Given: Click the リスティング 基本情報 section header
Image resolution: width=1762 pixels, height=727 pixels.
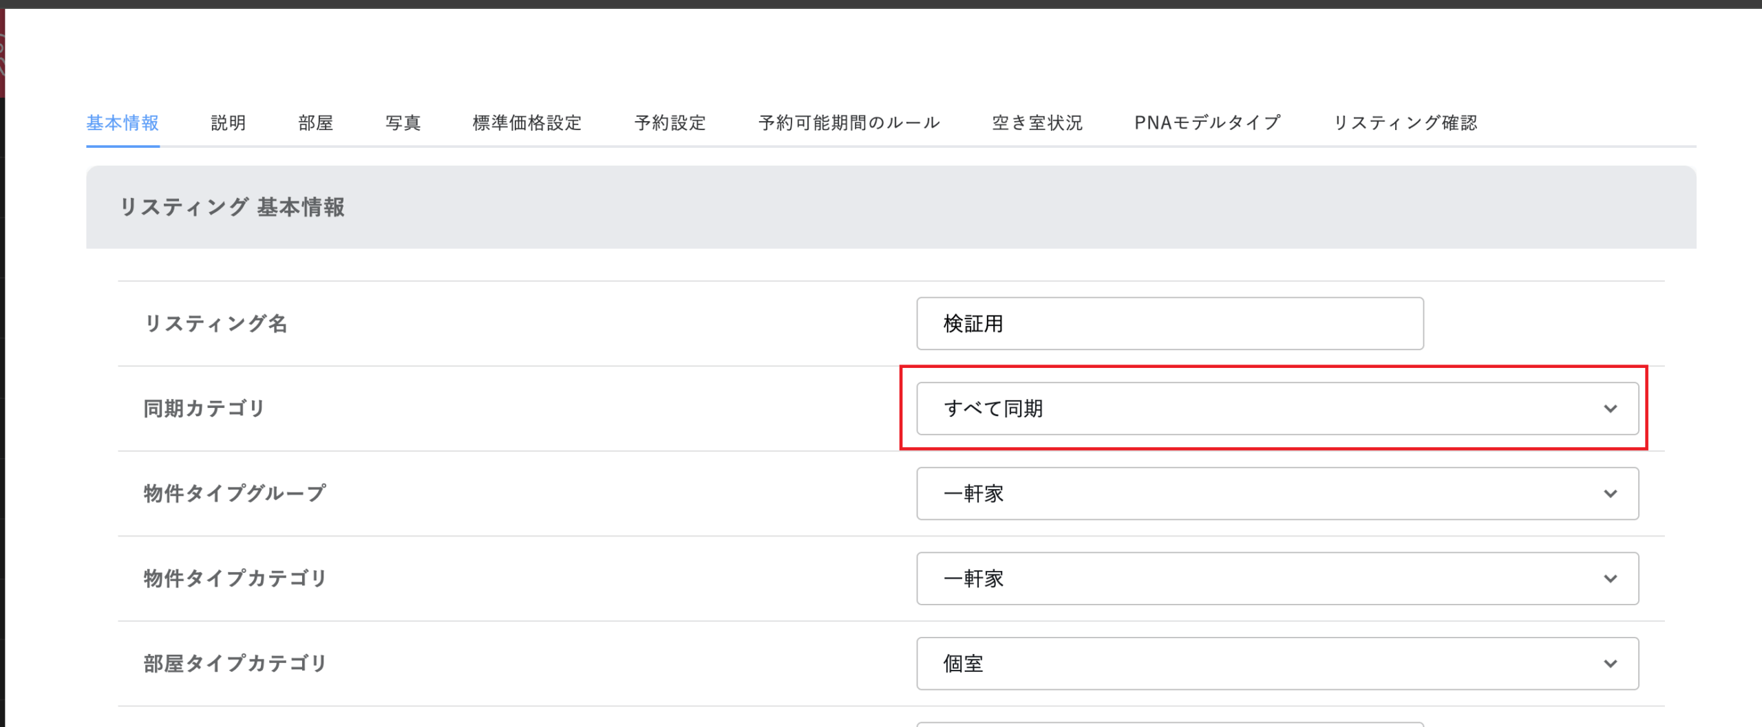Looking at the screenshot, I should tap(232, 207).
